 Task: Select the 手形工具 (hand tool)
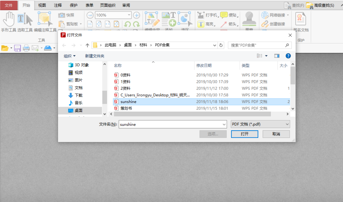pos(8,20)
